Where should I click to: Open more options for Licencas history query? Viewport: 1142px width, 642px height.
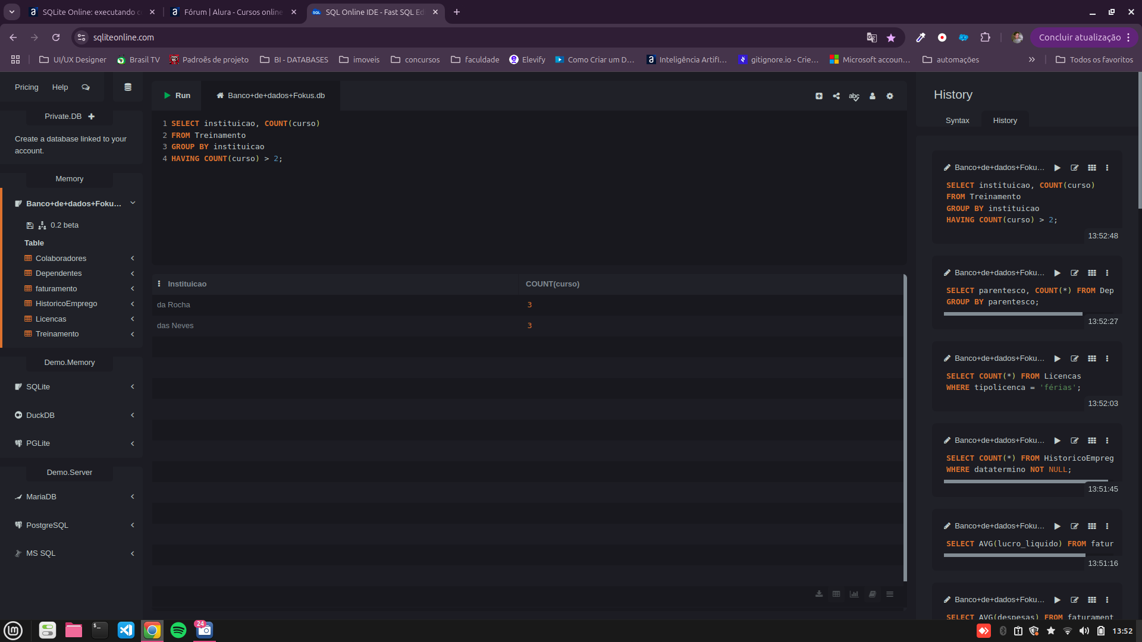(x=1108, y=358)
